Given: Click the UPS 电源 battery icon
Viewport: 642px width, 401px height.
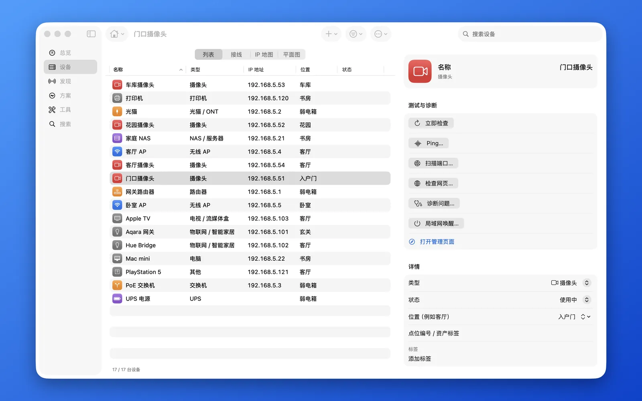Looking at the screenshot, I should tap(117, 299).
